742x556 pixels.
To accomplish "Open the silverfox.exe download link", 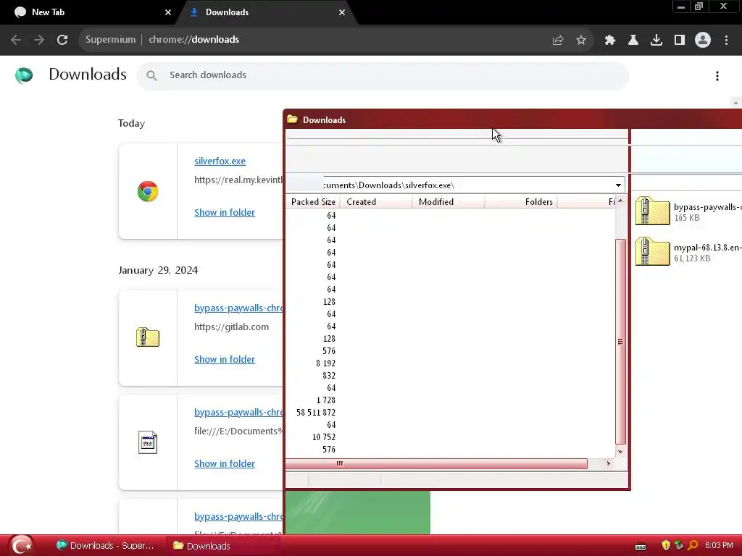I will coord(220,161).
